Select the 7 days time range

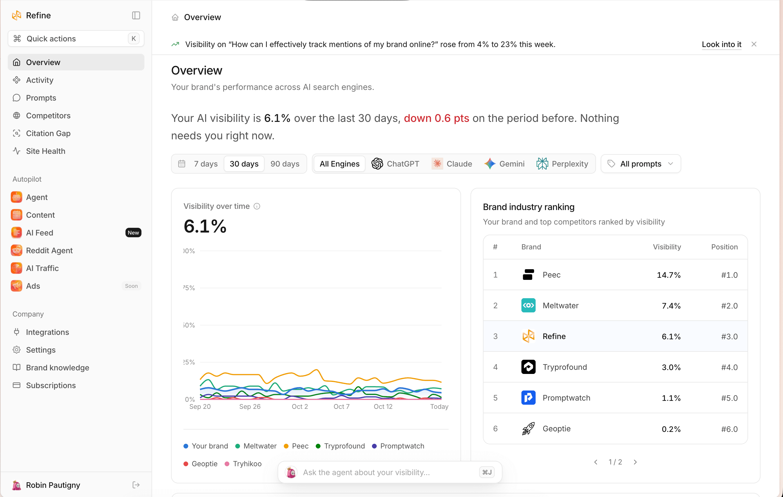[205, 164]
